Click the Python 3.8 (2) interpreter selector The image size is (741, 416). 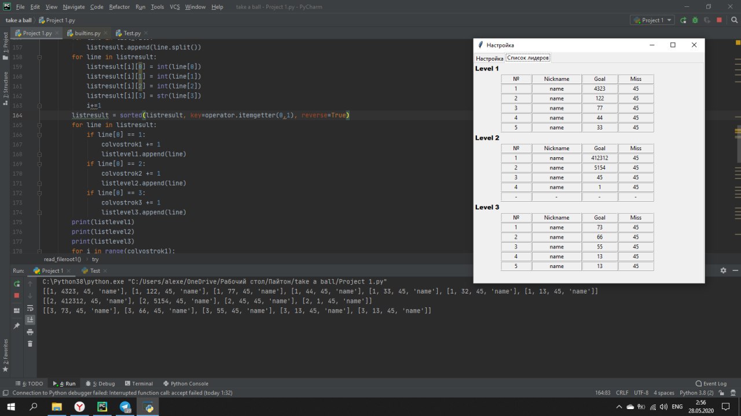(x=696, y=393)
